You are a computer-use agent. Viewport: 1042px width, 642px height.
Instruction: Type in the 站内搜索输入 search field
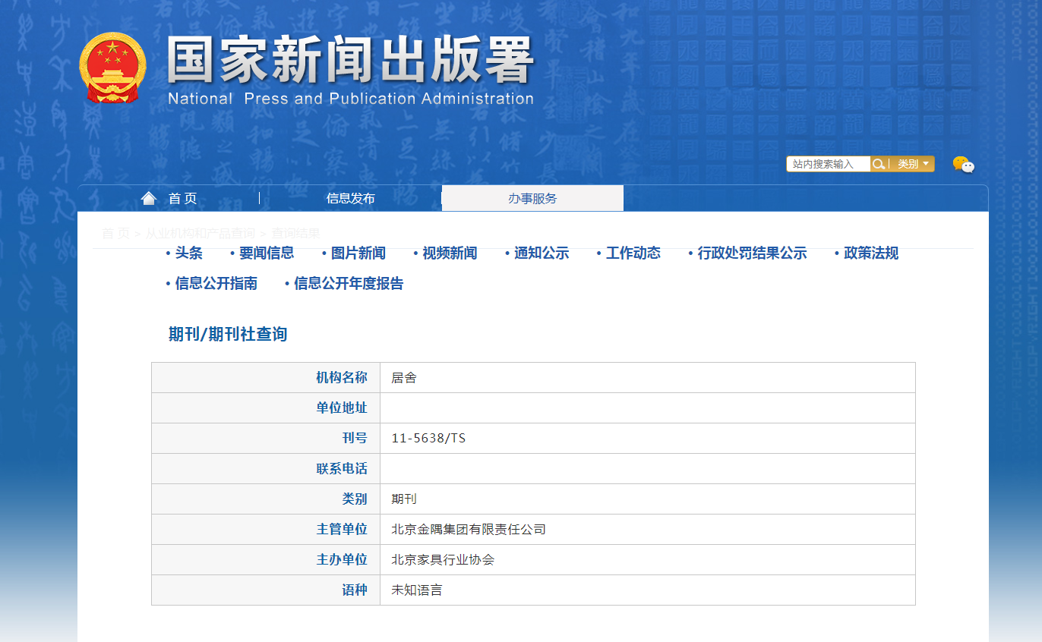click(x=828, y=164)
